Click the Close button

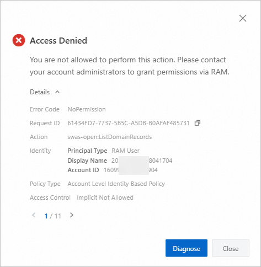pos(231,248)
